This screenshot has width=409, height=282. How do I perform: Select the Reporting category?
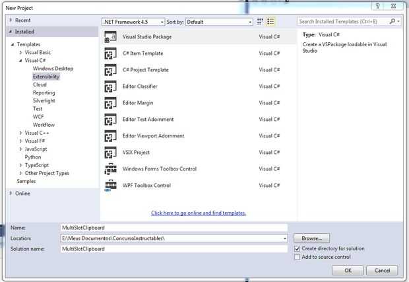(x=44, y=92)
